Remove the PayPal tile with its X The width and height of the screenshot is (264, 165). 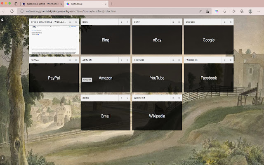pos(76,60)
